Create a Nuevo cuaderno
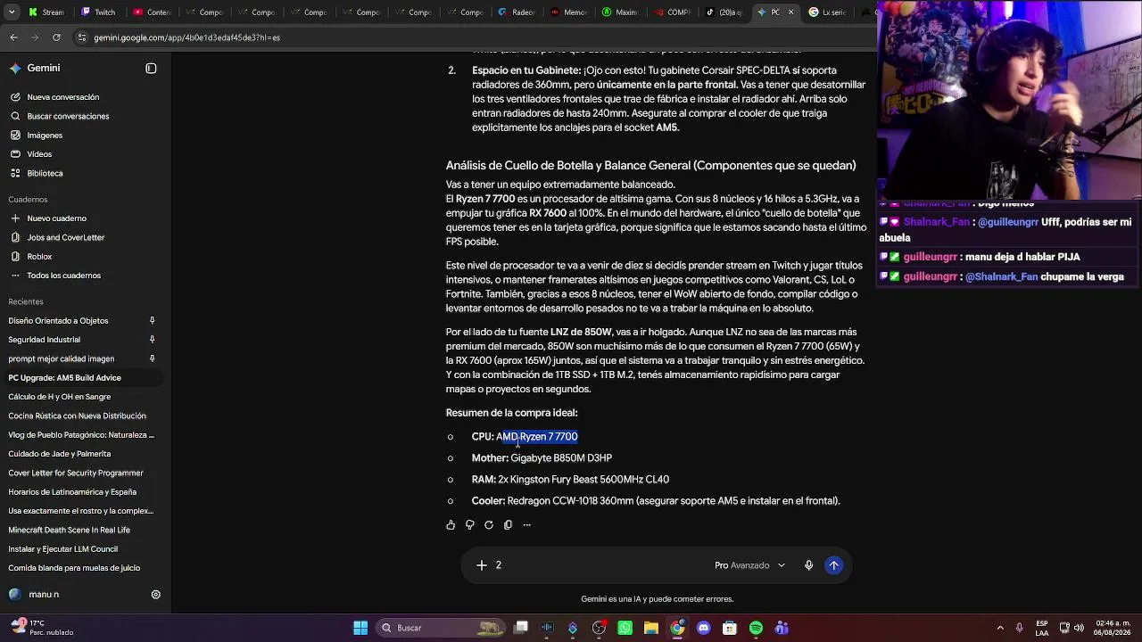This screenshot has width=1142, height=642. [x=56, y=218]
